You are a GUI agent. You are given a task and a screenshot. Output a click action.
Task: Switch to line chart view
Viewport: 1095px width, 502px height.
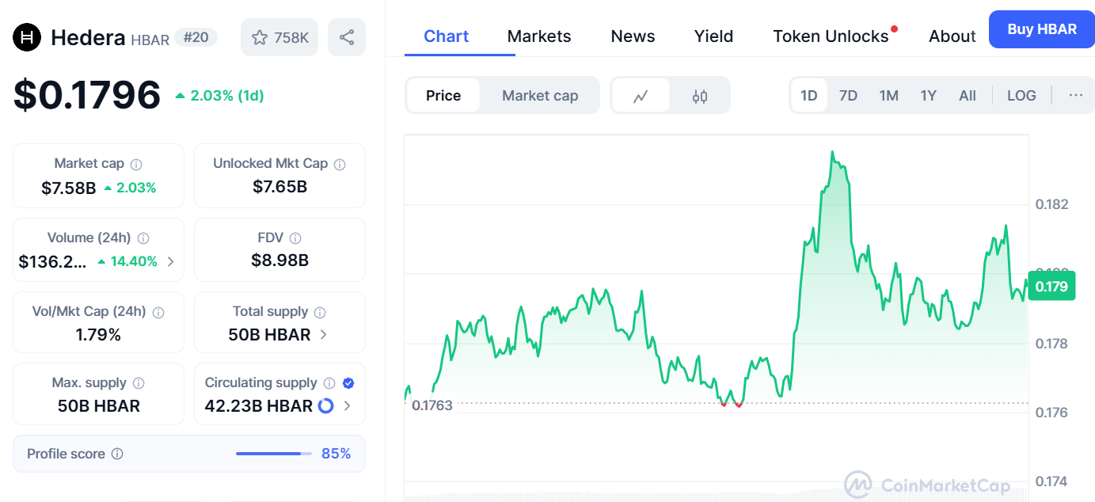(641, 96)
